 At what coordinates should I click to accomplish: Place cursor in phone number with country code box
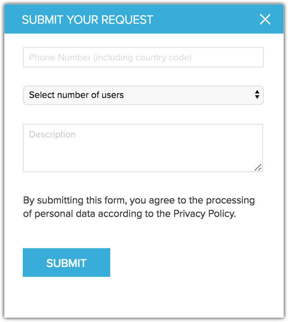pyautogui.click(x=143, y=58)
